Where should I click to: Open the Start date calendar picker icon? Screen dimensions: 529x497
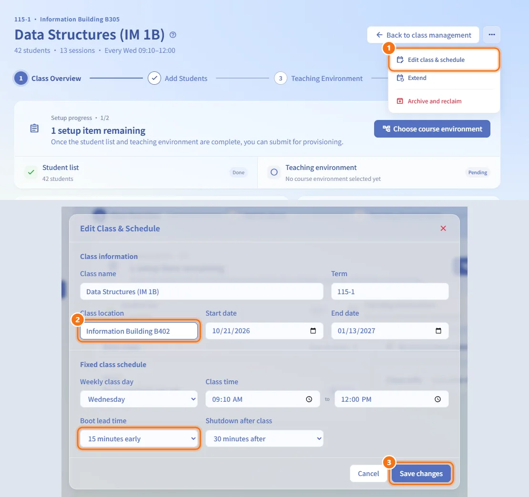point(313,331)
